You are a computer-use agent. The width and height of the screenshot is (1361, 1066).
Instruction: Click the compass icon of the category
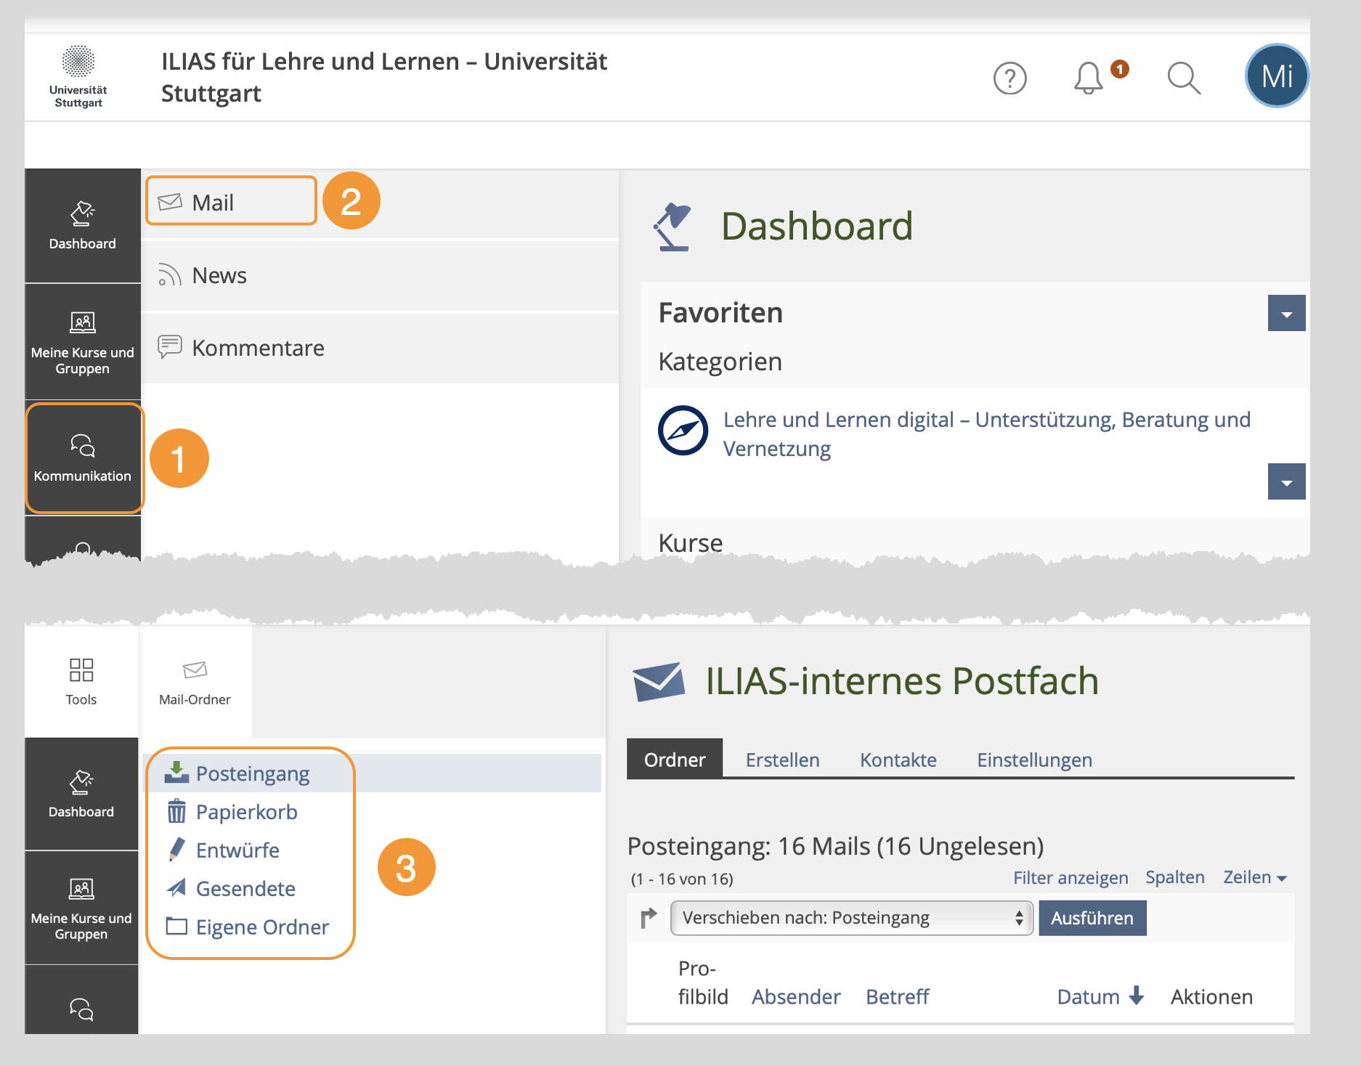(683, 430)
